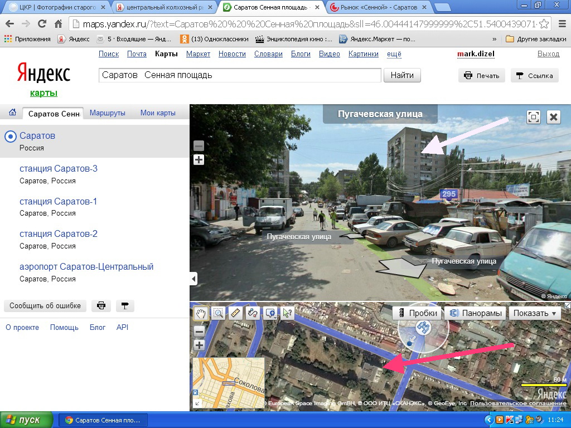Show hidden bookmarks with the » chevron
571x428 pixels.
coord(494,39)
